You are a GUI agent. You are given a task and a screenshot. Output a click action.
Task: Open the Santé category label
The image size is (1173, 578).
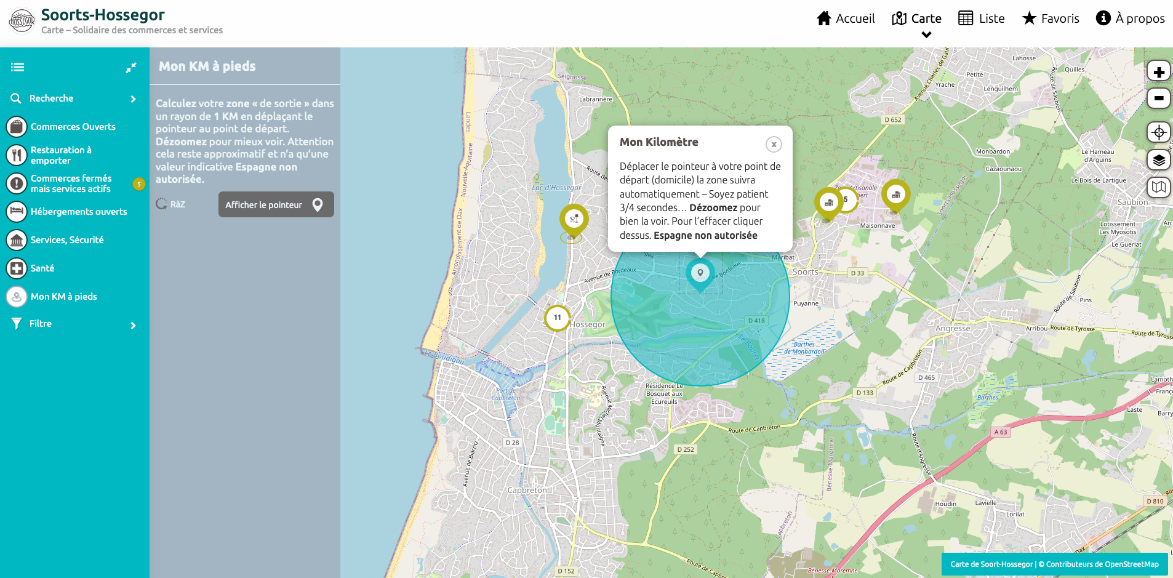pyautogui.click(x=42, y=268)
